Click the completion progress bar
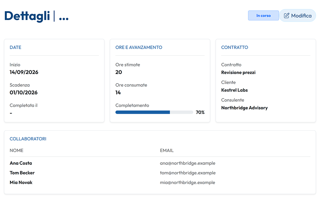Image resolution: width=320 pixels, height=200 pixels. [154, 112]
